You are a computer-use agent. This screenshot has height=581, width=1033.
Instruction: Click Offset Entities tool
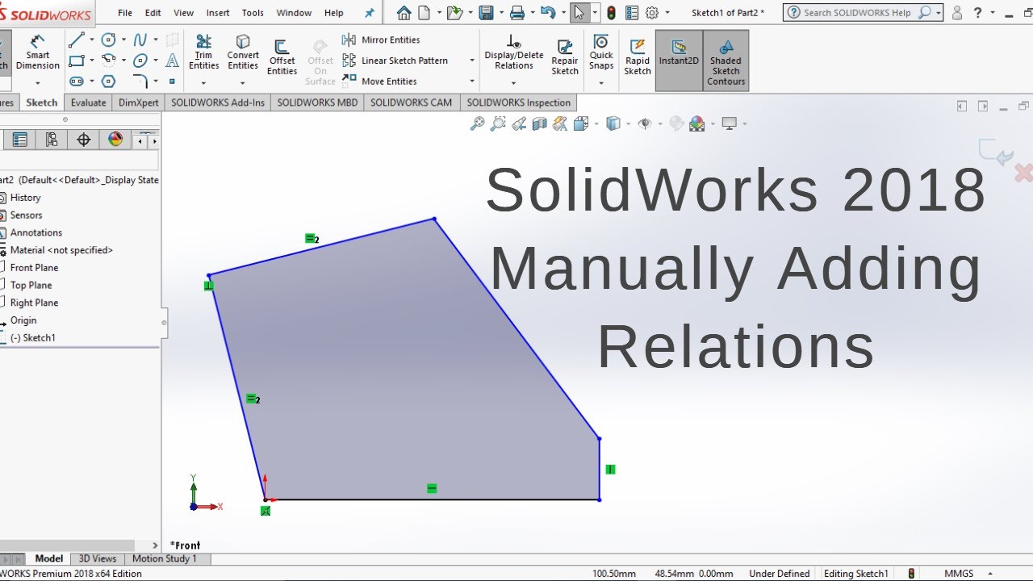click(282, 57)
